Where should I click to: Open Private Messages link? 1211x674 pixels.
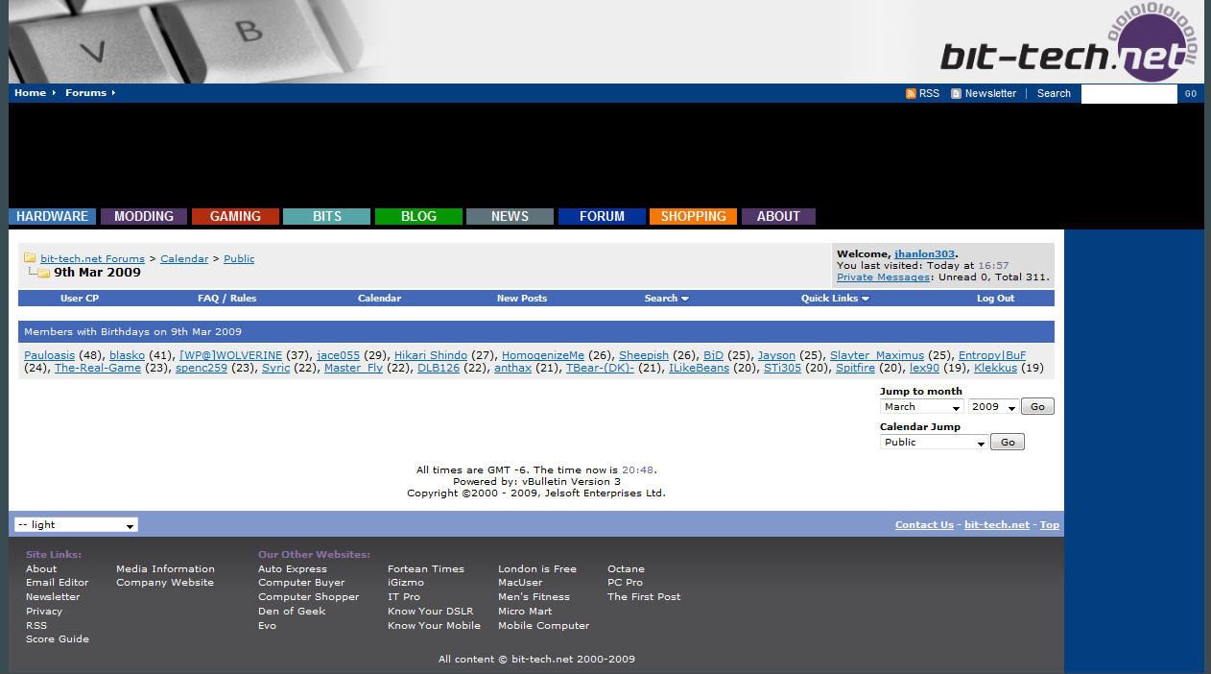883,277
